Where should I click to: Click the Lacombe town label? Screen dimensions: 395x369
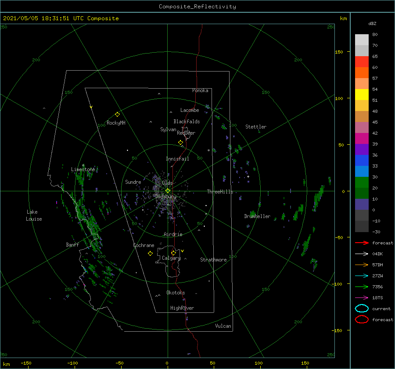click(x=190, y=110)
